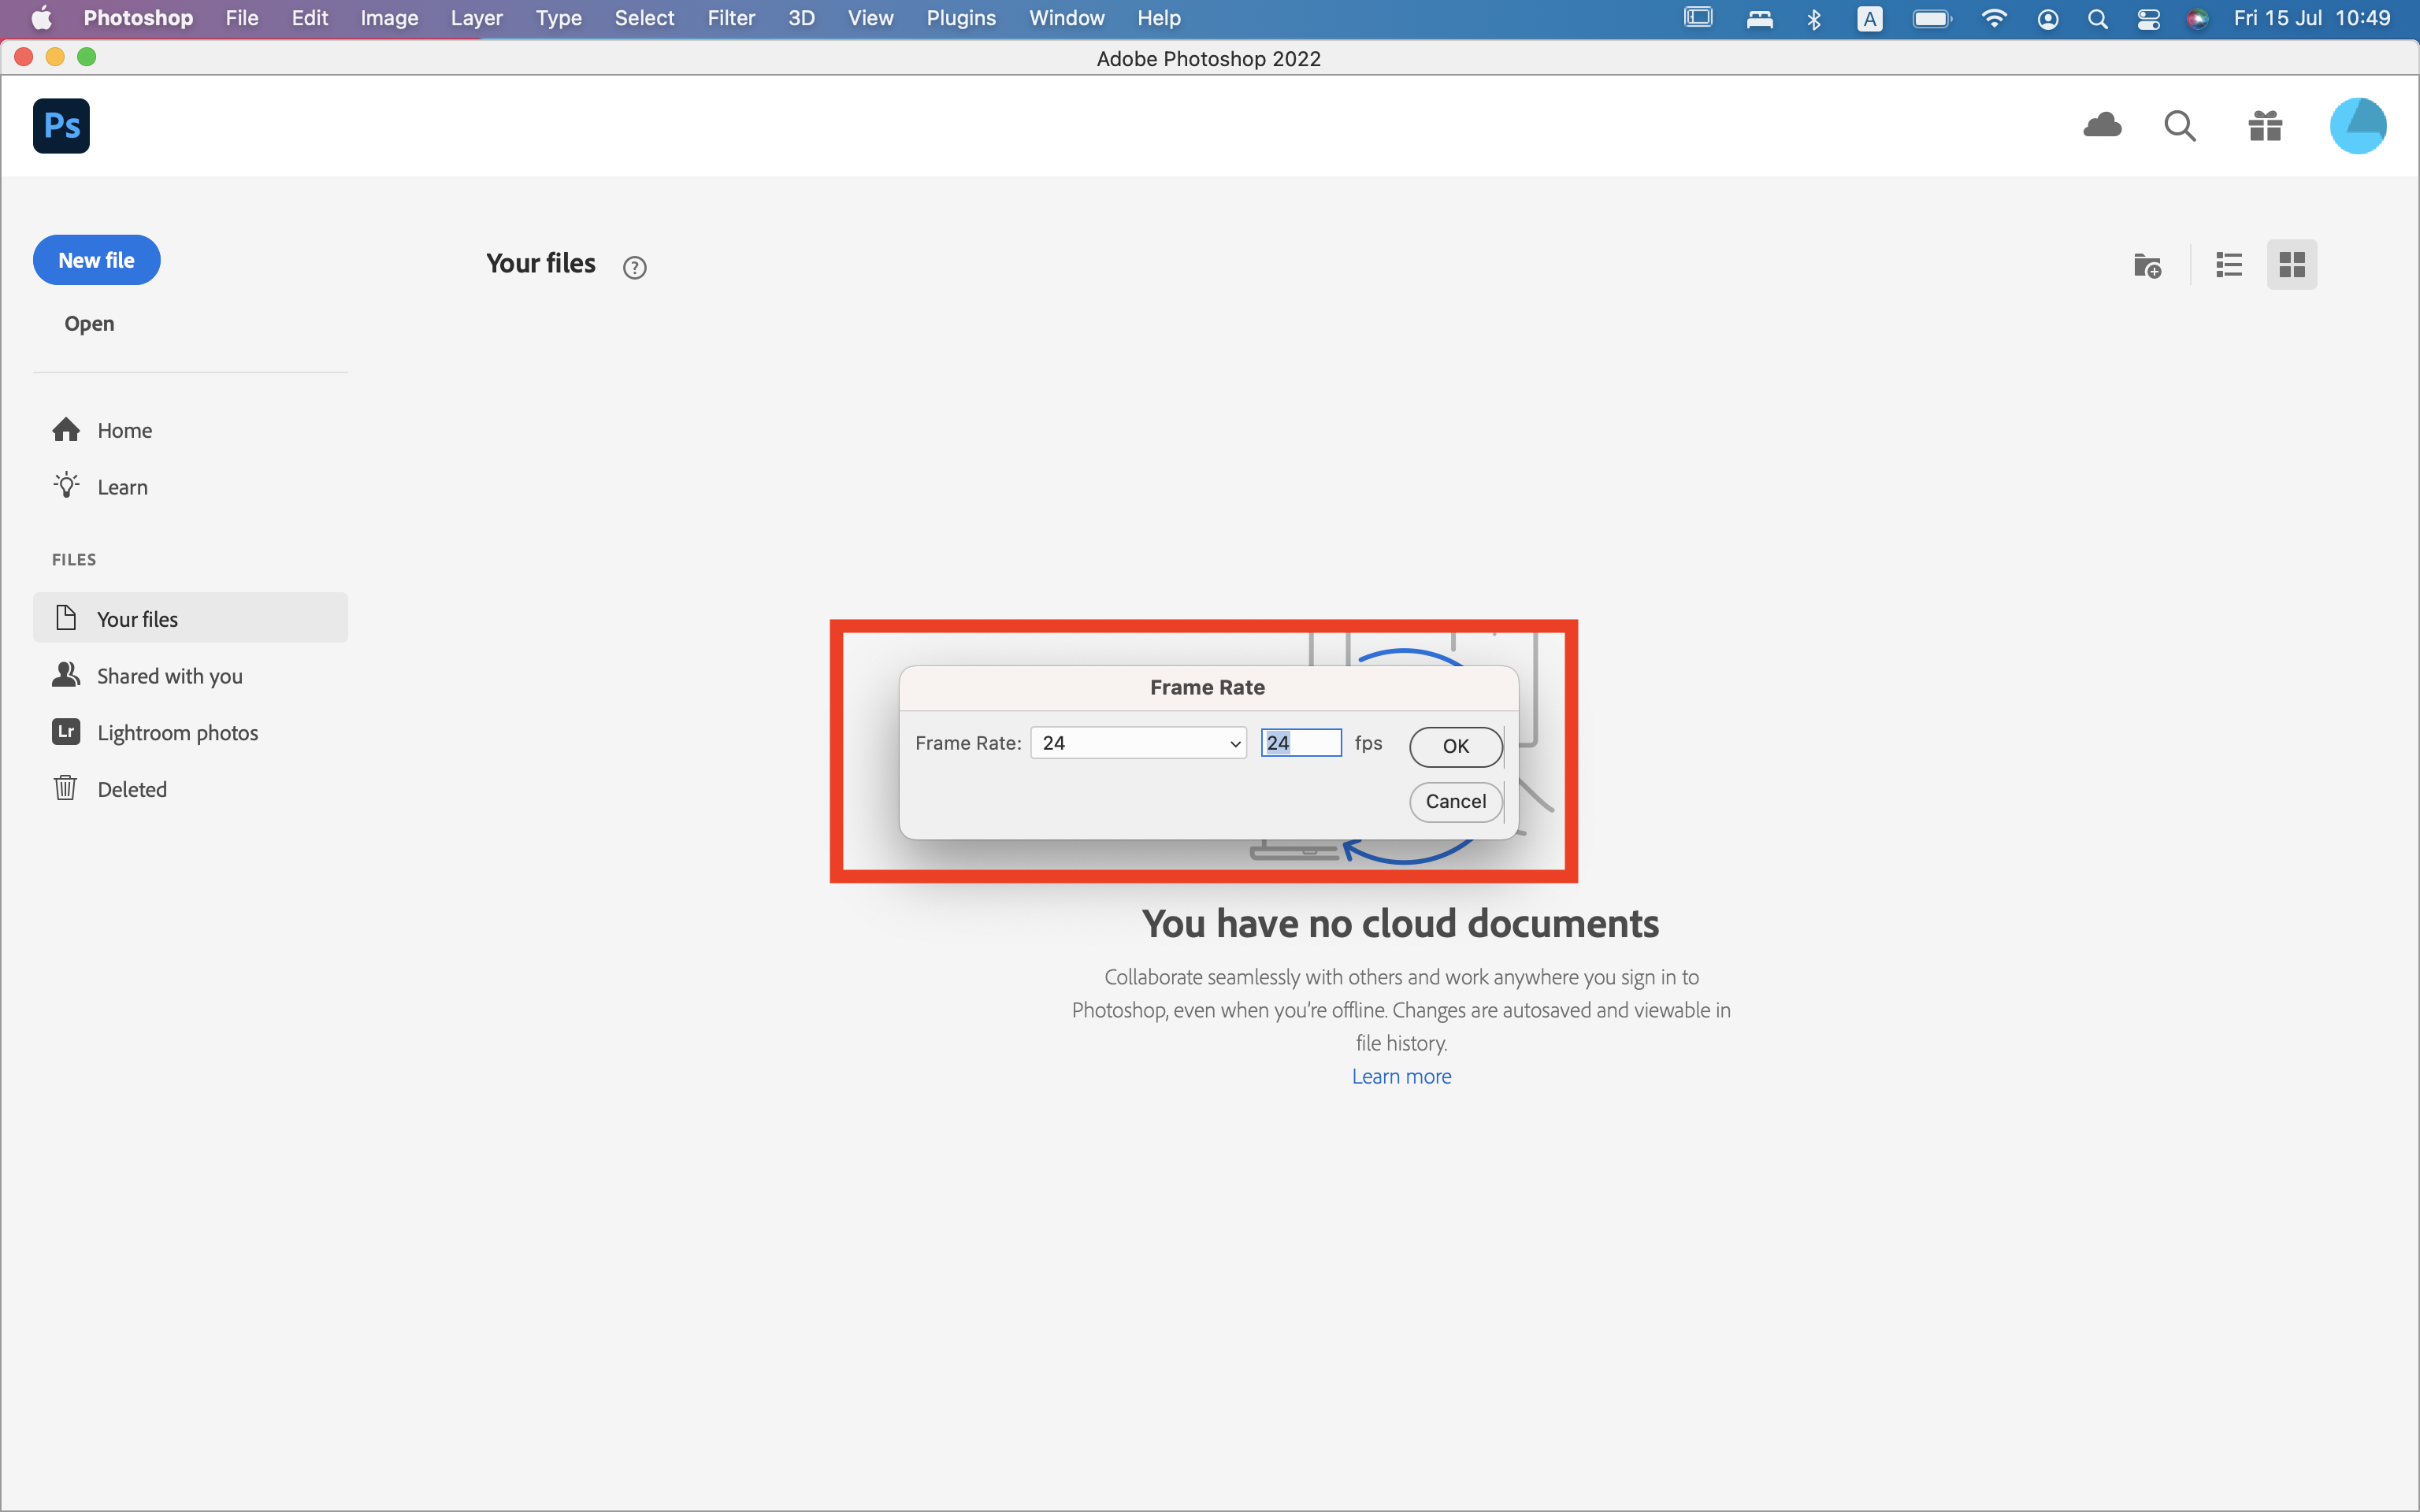2420x1512 pixels.
Task: Select the grid view icon for files
Action: (2293, 265)
